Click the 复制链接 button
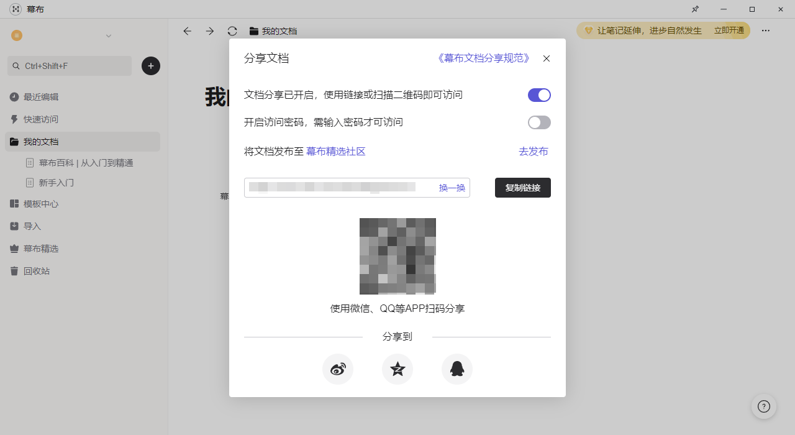Viewport: 795px width, 435px height. (522, 187)
